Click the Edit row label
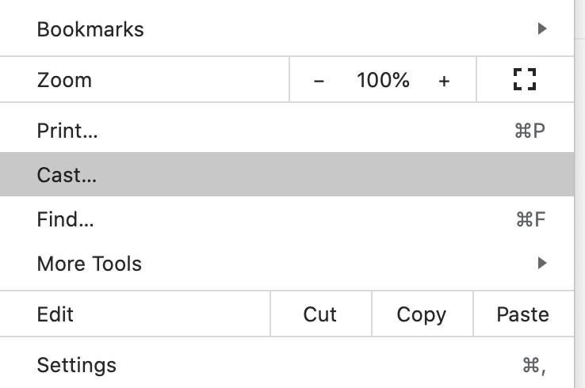 55,314
